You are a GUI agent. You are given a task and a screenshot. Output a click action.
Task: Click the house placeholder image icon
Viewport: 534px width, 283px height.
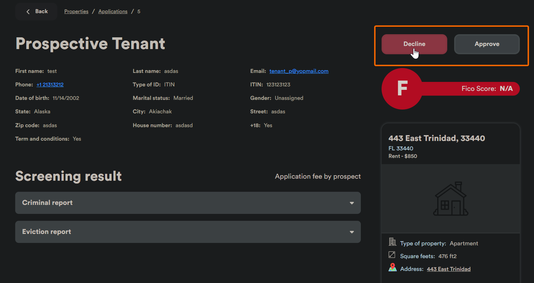click(451, 199)
